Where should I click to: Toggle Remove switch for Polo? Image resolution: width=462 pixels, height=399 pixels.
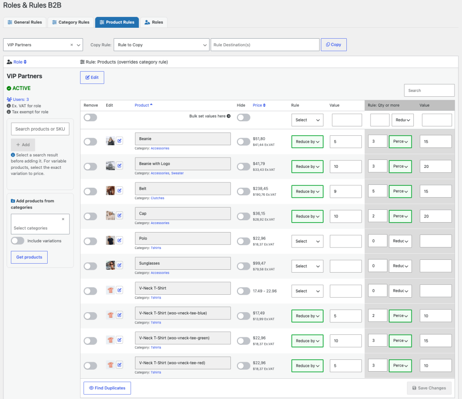tap(90, 241)
